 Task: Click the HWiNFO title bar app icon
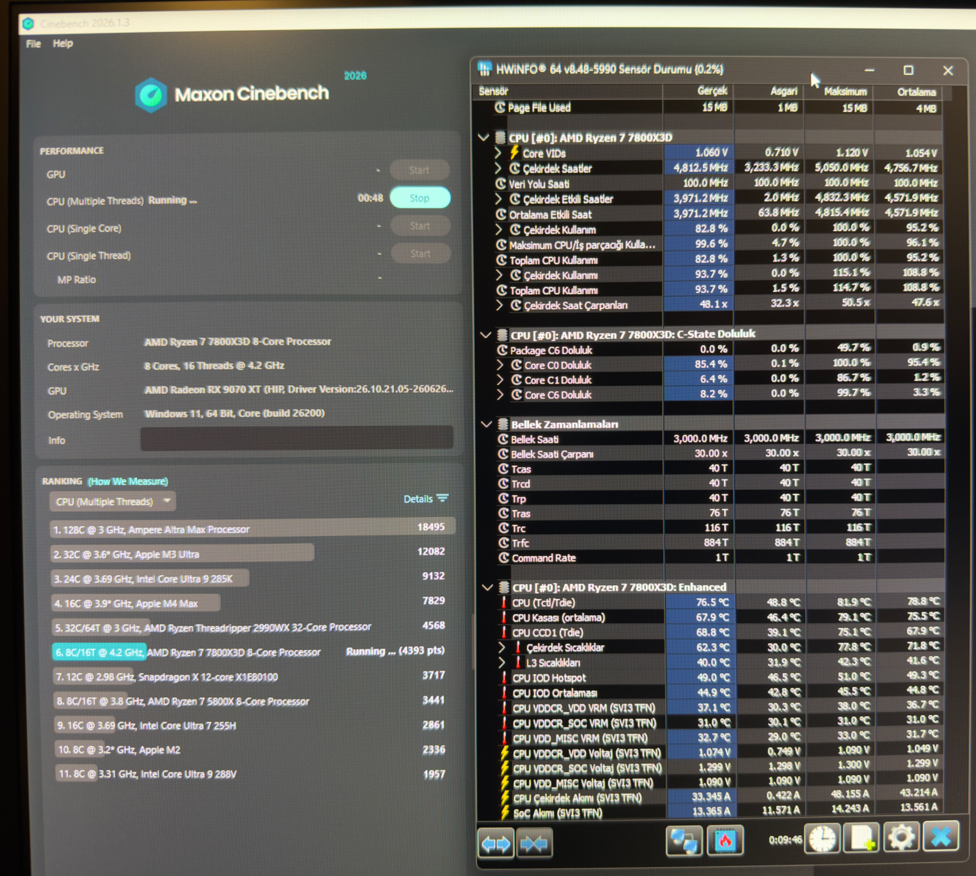pos(485,69)
